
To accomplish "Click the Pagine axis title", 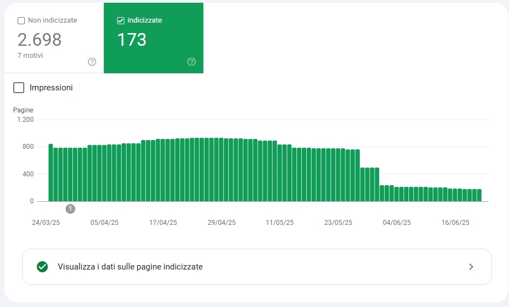I will pos(23,110).
